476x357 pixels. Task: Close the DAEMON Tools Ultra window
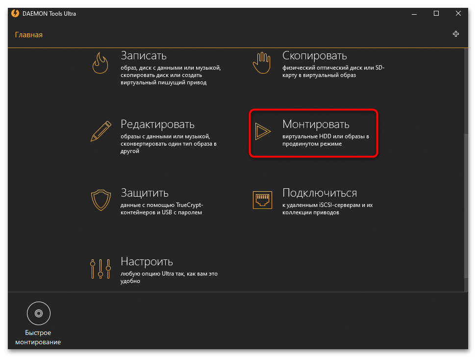pos(458,13)
